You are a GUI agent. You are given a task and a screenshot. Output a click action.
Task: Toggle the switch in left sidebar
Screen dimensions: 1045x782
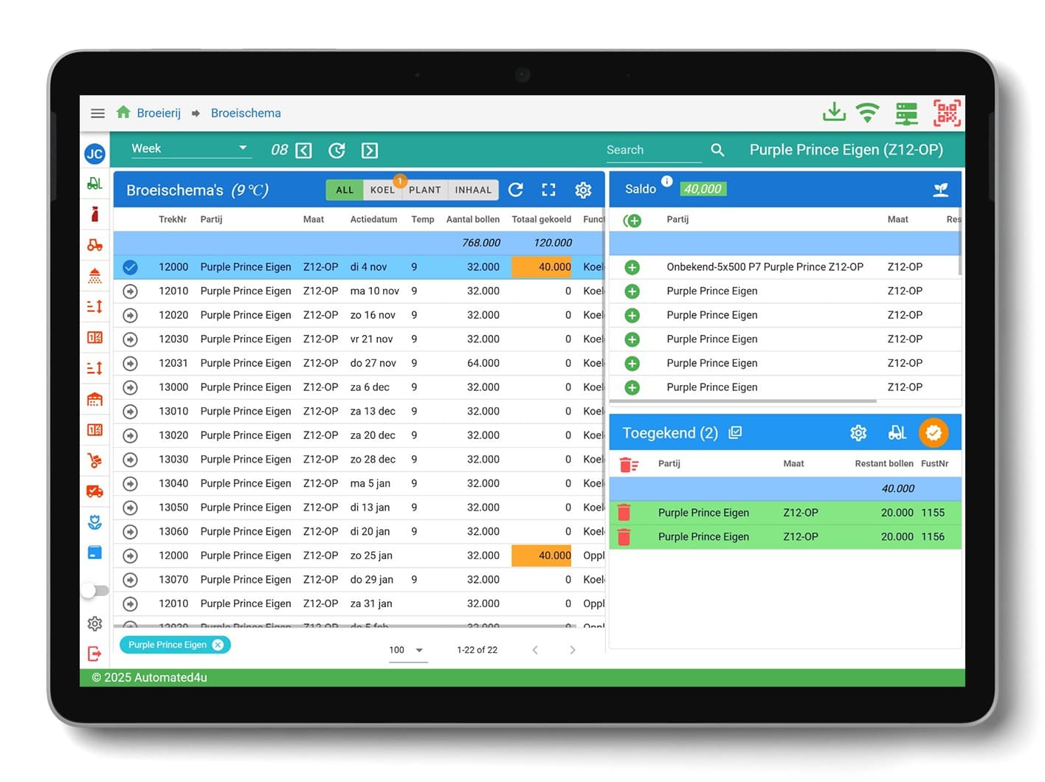pyautogui.click(x=94, y=590)
